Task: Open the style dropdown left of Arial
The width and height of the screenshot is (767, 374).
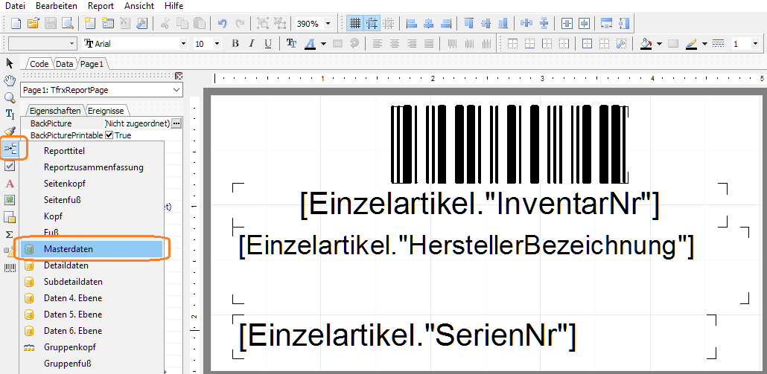Action: 72,43
